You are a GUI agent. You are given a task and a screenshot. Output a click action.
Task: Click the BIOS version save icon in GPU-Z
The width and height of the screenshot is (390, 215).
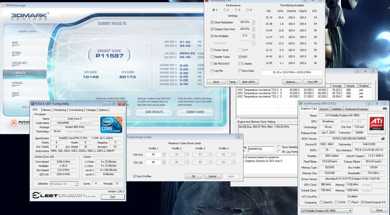click(383, 138)
